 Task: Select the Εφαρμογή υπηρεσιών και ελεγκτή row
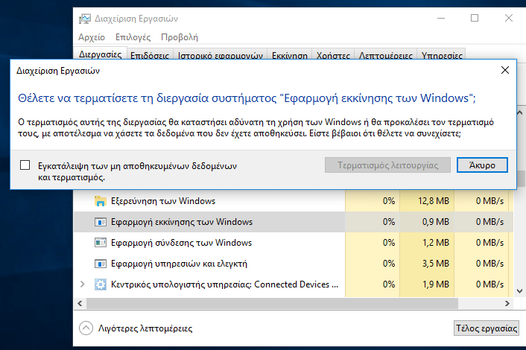coord(294,264)
